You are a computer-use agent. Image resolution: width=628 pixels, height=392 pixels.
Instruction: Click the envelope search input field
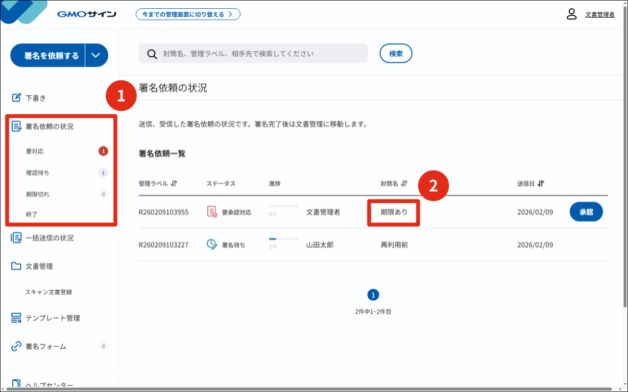[260, 54]
